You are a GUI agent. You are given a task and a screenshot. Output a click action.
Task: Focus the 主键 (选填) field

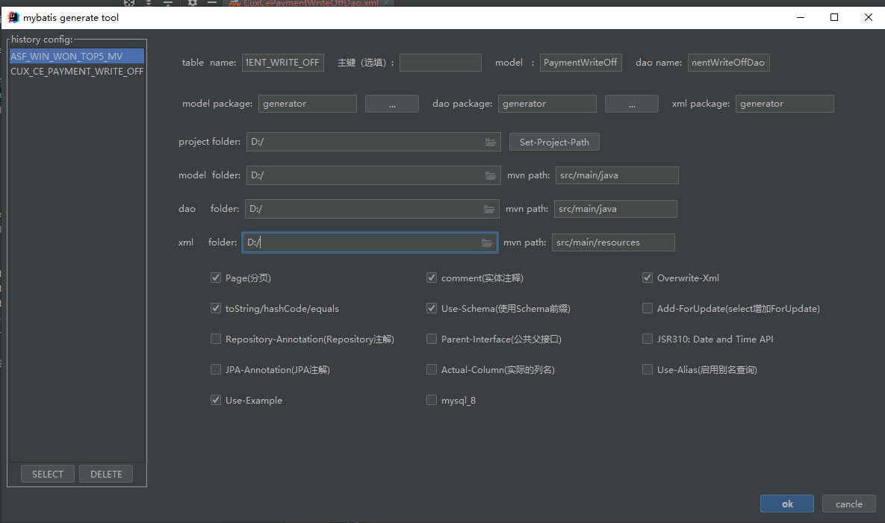point(440,63)
